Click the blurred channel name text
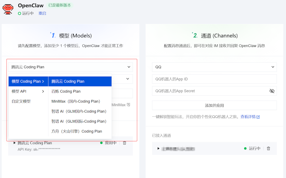The width and height of the screenshot is (286, 178). coord(178,149)
